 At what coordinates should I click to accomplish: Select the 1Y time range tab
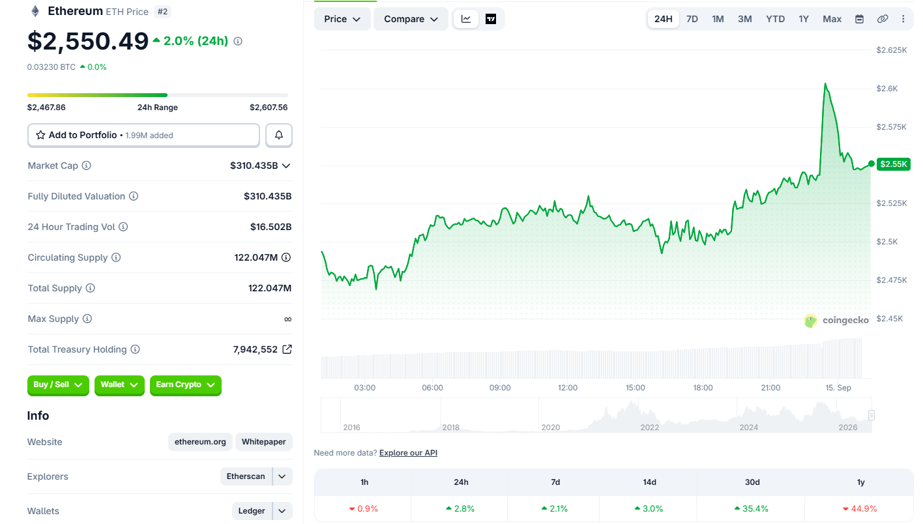804,19
